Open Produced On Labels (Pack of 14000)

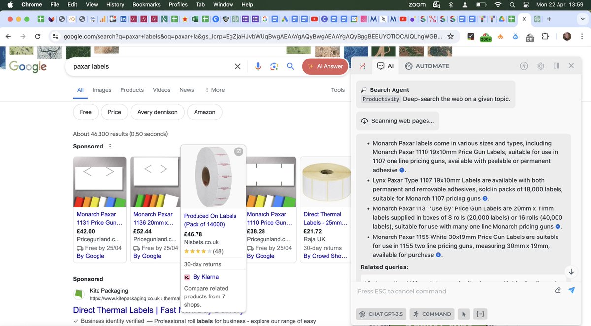coord(210,220)
